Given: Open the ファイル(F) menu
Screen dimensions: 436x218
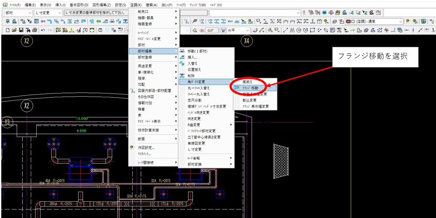Looking at the screenshot, I should [15, 5].
